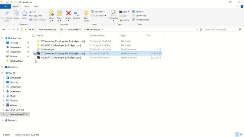Image resolution: width=244 pixels, height=137 pixels.
Task: Open the Copy to menu
Action: tap(59, 16)
